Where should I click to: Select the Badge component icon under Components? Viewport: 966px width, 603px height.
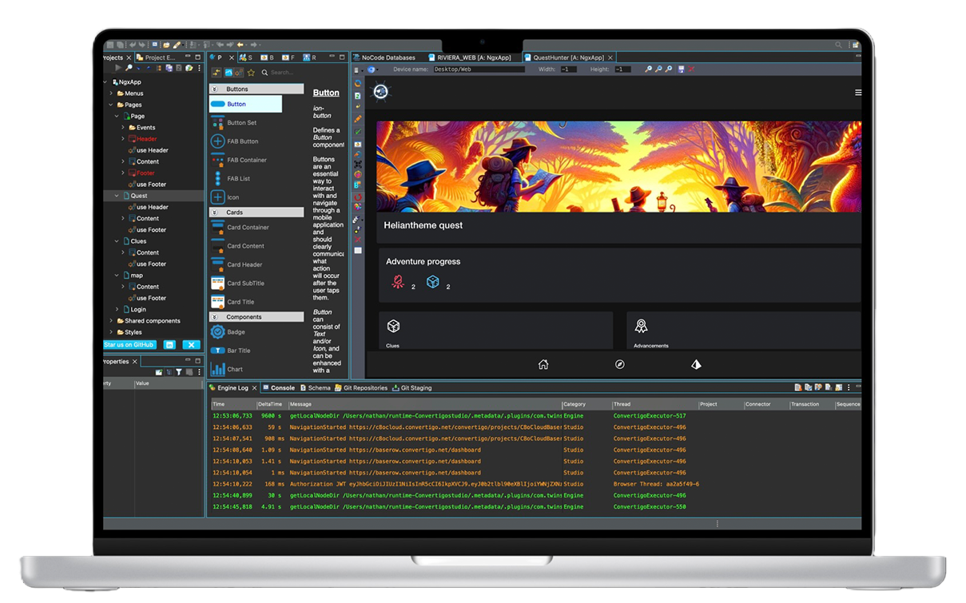pyautogui.click(x=218, y=331)
